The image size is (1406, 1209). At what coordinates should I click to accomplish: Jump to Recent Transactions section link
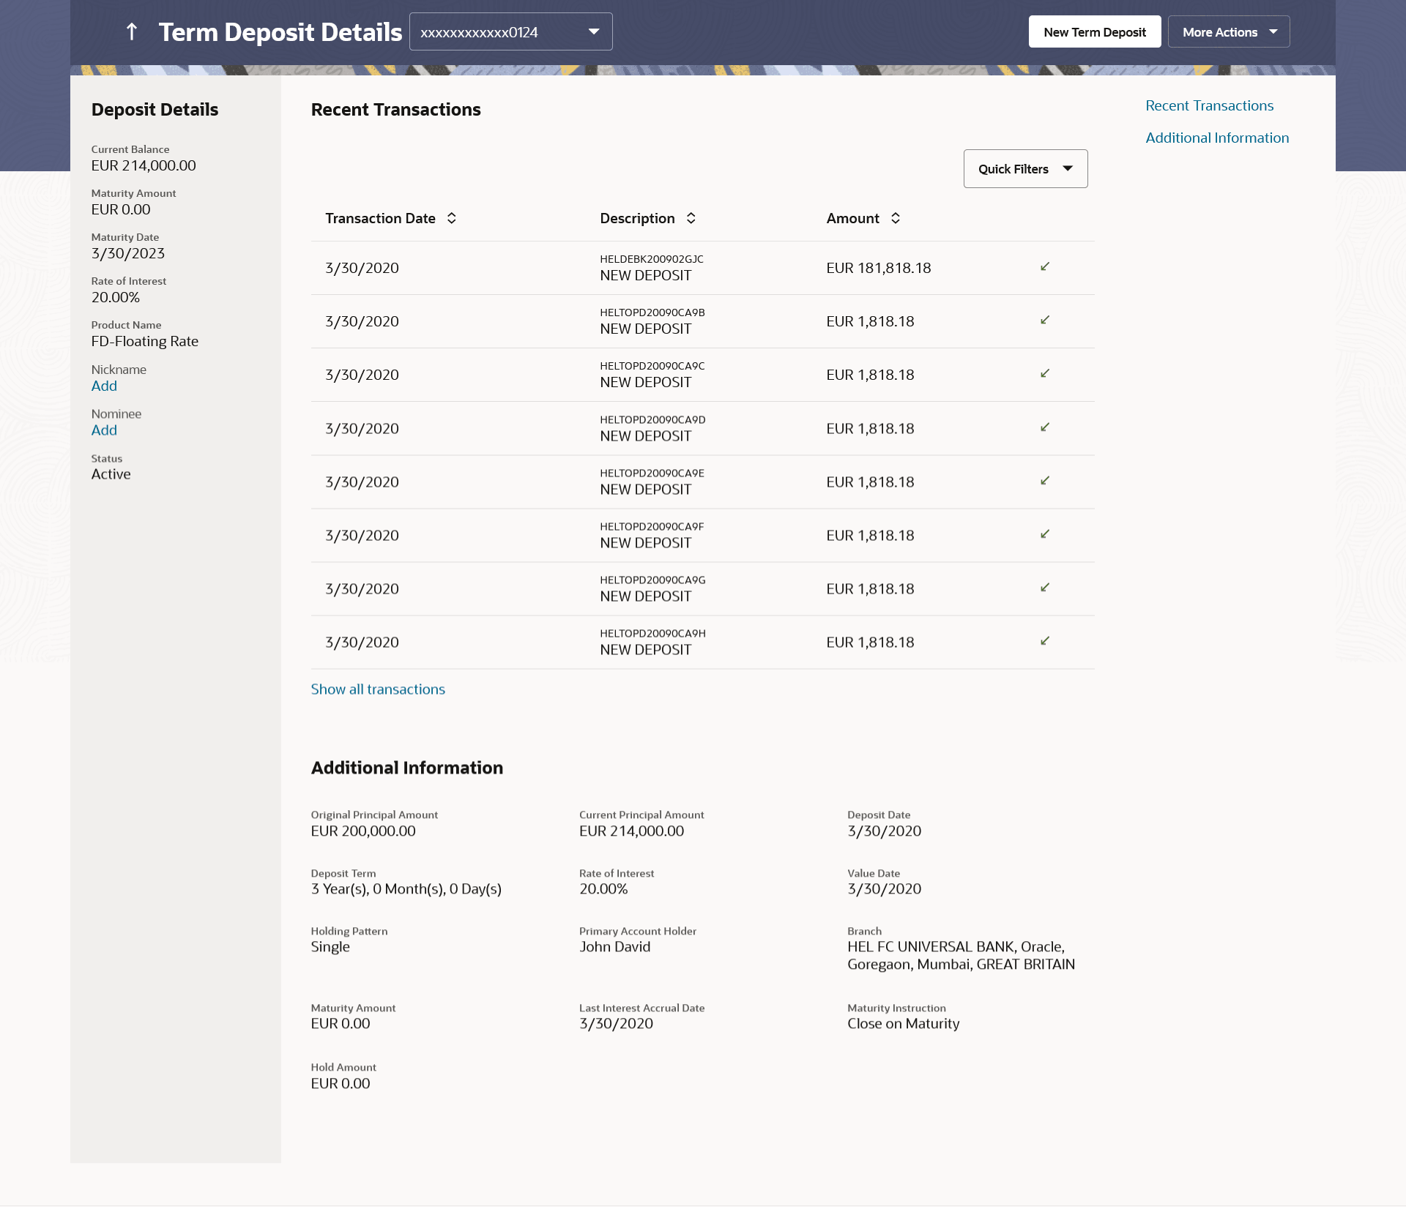[1209, 105]
